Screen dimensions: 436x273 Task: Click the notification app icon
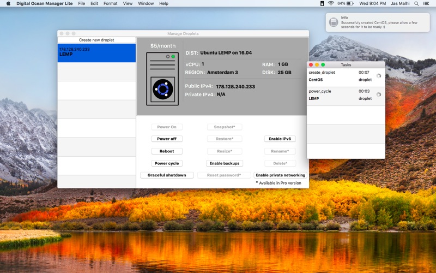(x=334, y=22)
